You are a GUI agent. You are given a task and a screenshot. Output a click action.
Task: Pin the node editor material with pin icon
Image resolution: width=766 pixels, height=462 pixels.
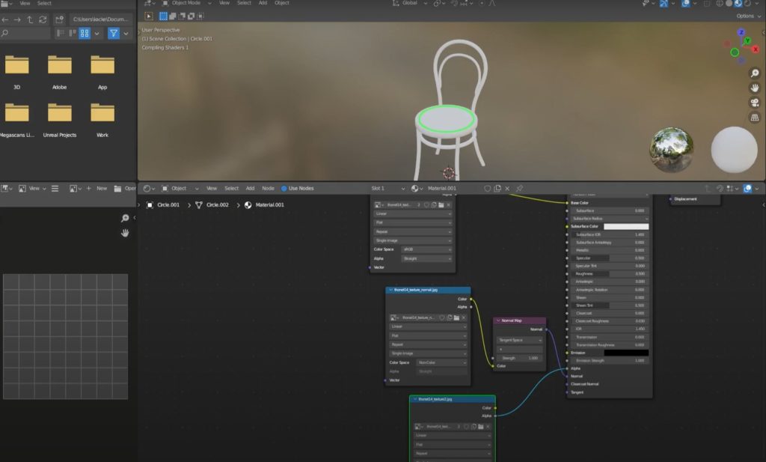(519, 189)
